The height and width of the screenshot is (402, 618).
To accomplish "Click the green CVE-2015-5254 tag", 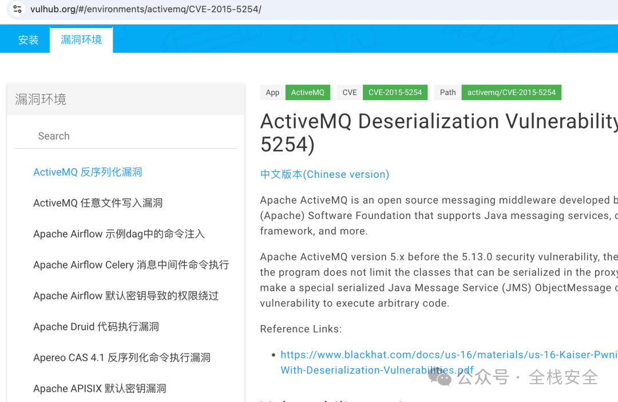I will (395, 93).
